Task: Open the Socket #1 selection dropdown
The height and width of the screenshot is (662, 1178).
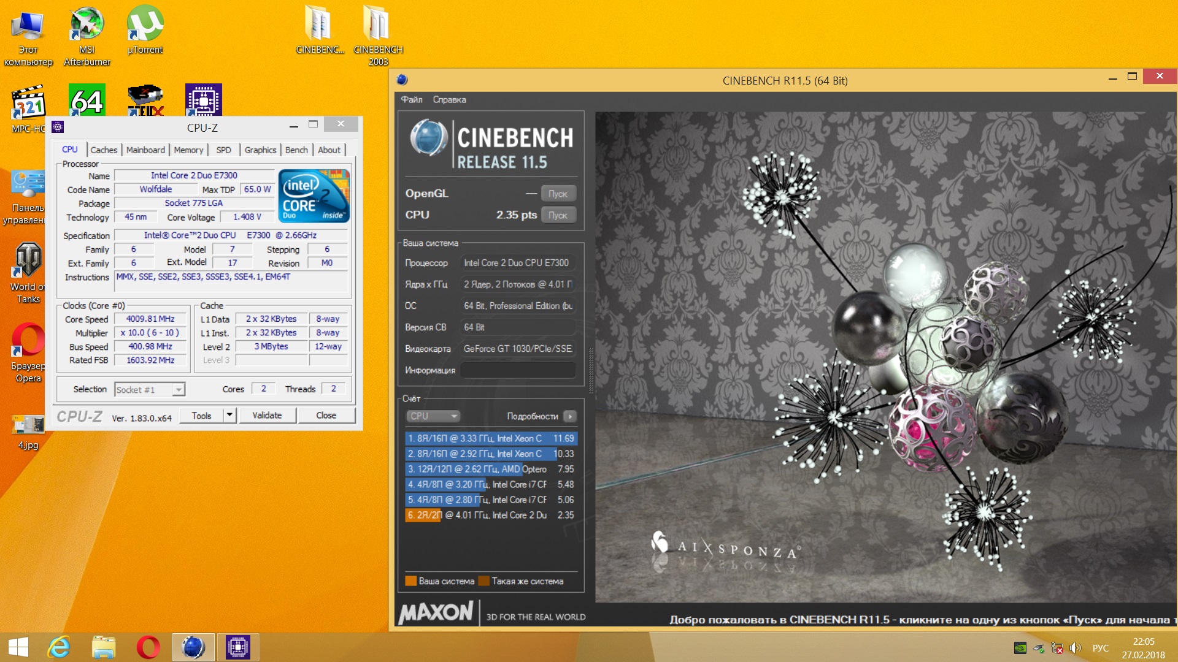Action: (150, 389)
